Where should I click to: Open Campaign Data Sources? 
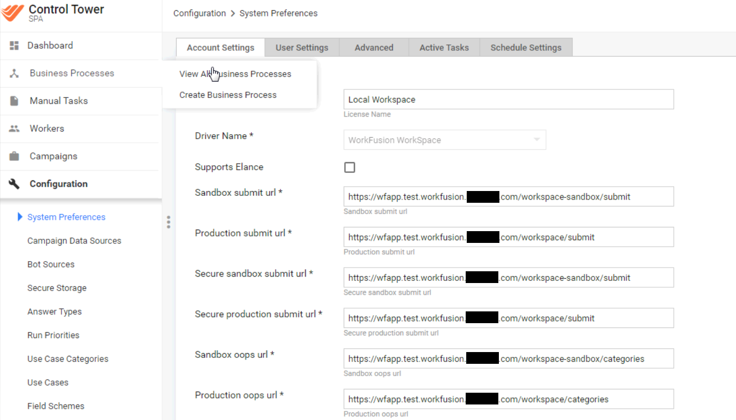74,241
